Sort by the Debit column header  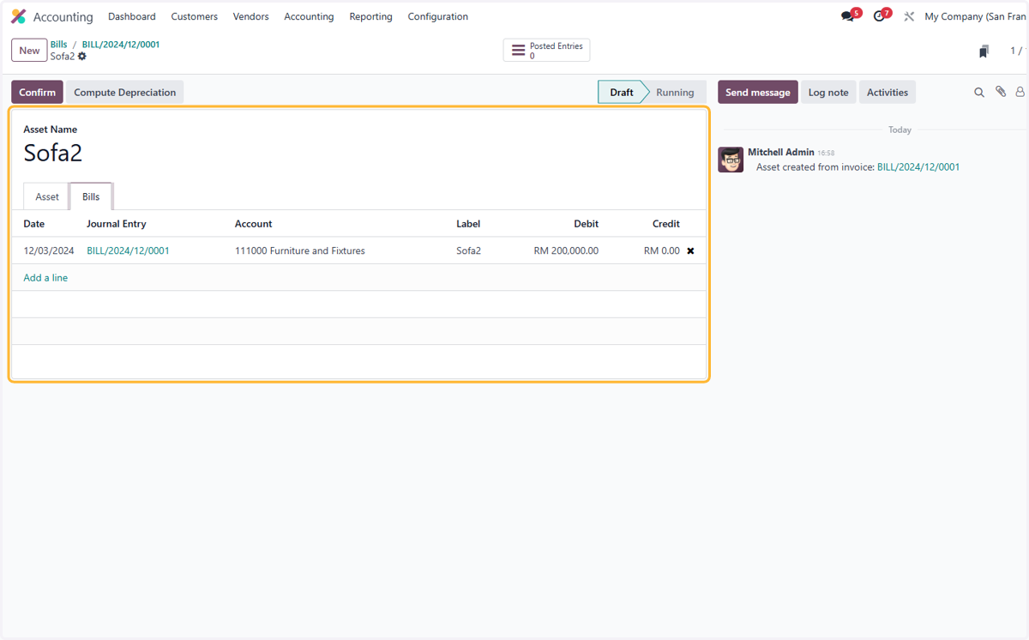[587, 224]
